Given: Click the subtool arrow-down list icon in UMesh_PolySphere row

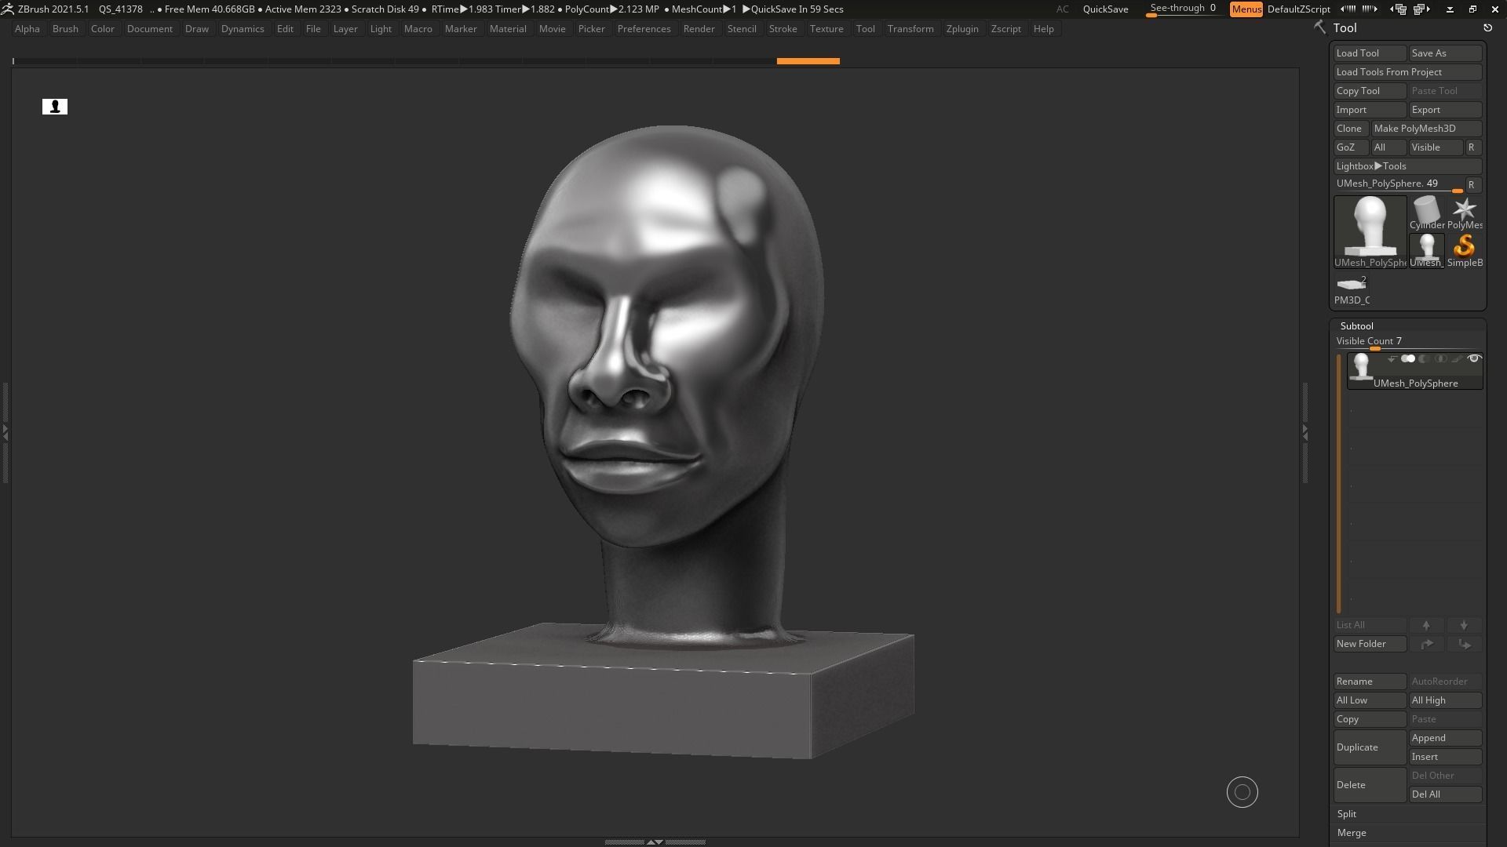Looking at the screenshot, I should 1392,359.
